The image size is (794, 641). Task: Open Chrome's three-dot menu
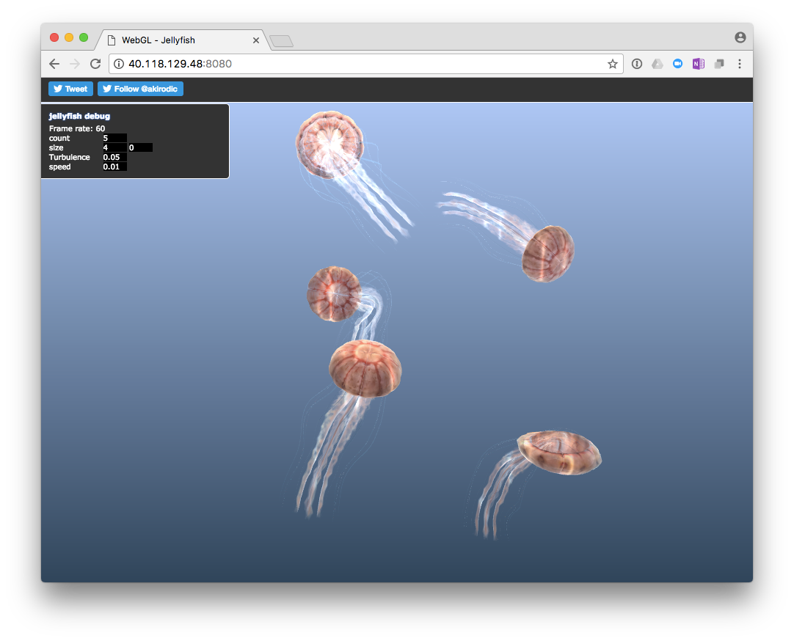(x=740, y=64)
